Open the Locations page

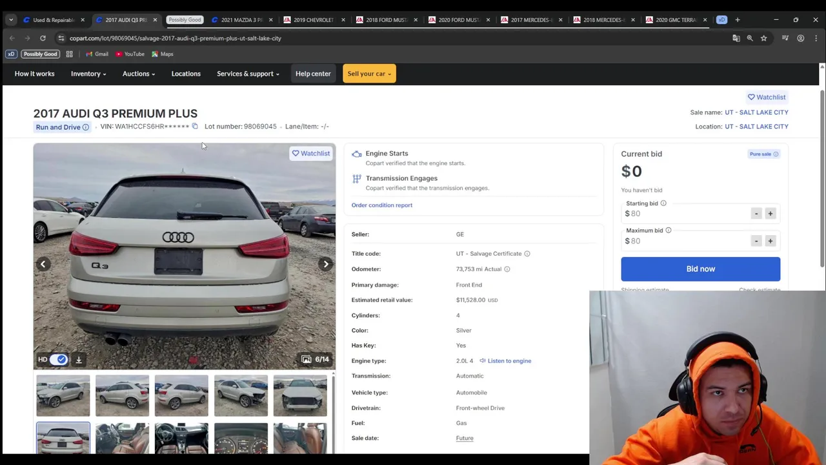[186, 74]
